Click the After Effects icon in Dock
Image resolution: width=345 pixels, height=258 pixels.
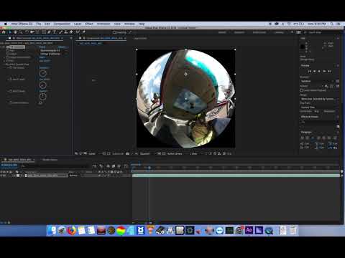point(249,231)
